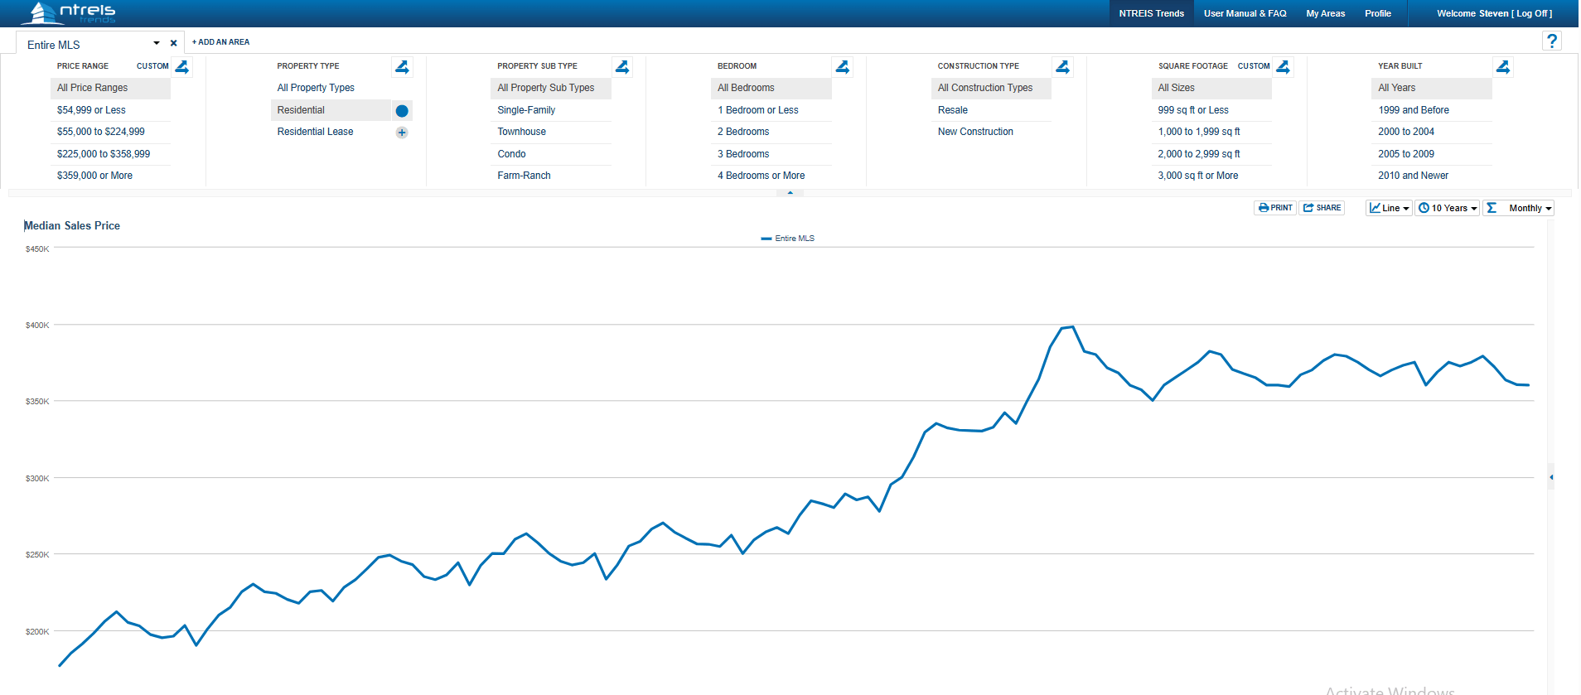
Task: Toggle Entire MLS legend series visibility
Action: 788,239
